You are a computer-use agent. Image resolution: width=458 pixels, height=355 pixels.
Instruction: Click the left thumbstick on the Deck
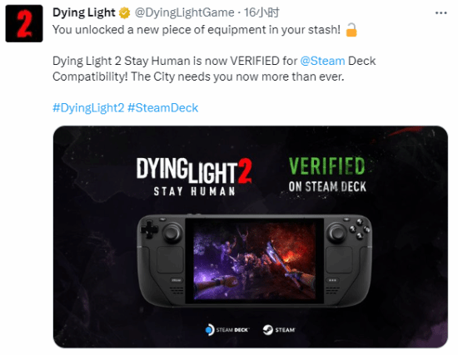(172, 233)
